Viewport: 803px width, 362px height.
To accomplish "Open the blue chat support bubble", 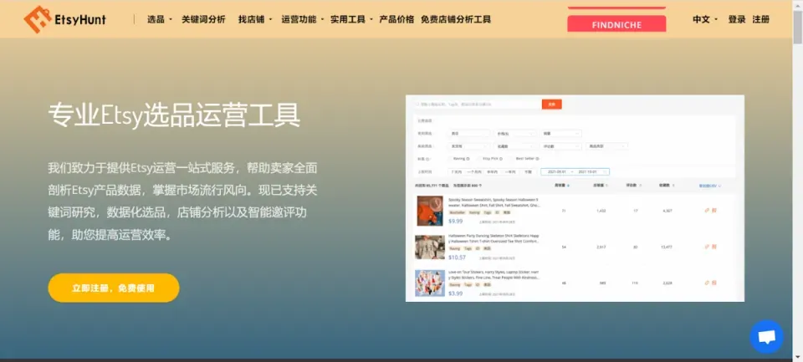I will 765,336.
